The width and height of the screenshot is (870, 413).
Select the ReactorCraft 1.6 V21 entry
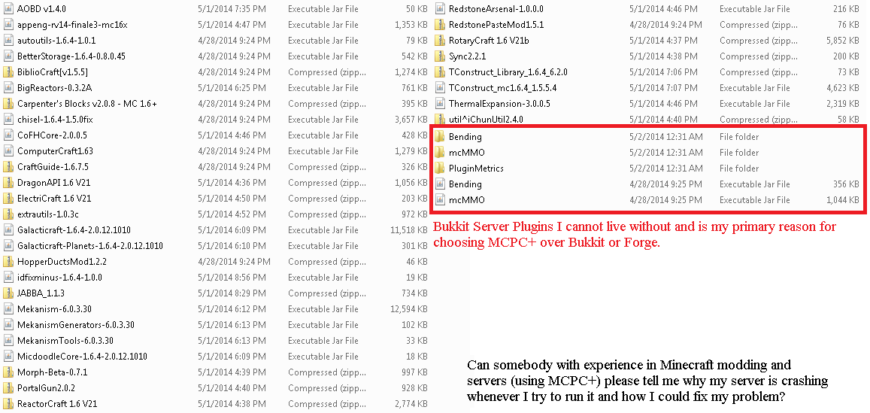click(x=215, y=403)
